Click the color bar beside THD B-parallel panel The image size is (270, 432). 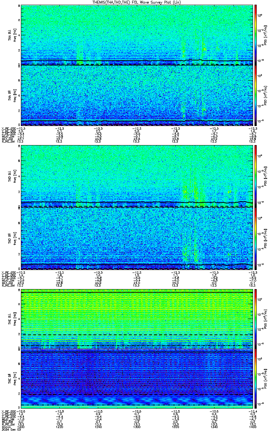click(x=256, y=238)
